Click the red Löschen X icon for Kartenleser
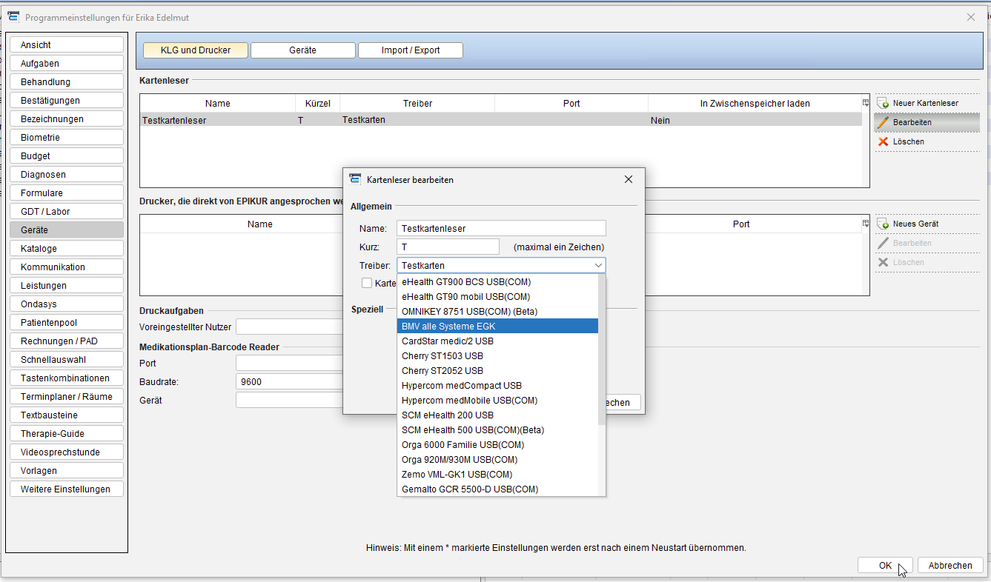This screenshot has height=582, width=991. click(883, 141)
